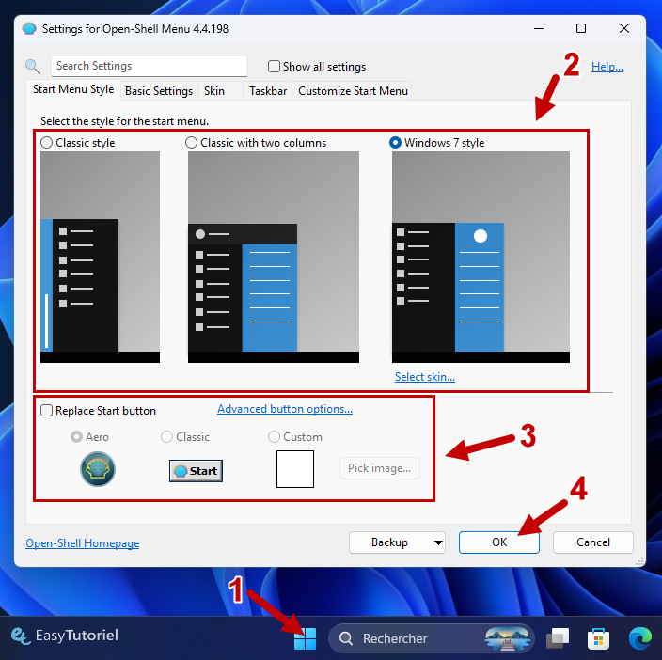Viewport: 662px width, 660px height.
Task: Open the Basic Settings tab
Action: [x=159, y=91]
